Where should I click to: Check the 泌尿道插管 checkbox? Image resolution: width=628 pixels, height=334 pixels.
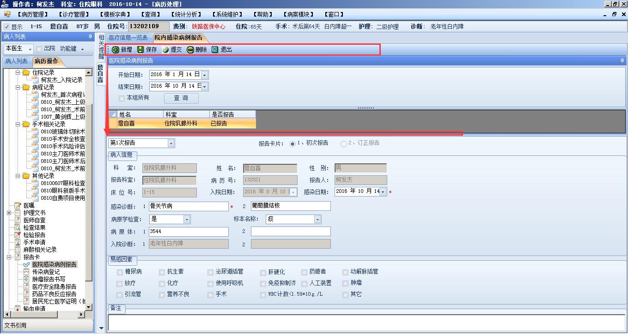[211, 272]
